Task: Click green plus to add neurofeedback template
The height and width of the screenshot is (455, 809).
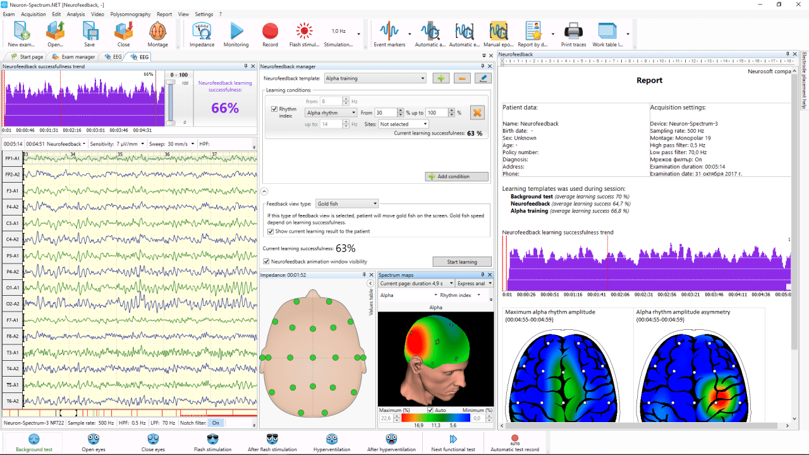Action: pyautogui.click(x=441, y=78)
